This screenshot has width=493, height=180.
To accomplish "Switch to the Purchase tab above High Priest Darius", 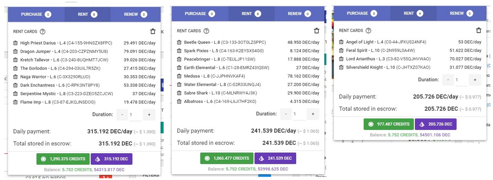I will [36, 14].
